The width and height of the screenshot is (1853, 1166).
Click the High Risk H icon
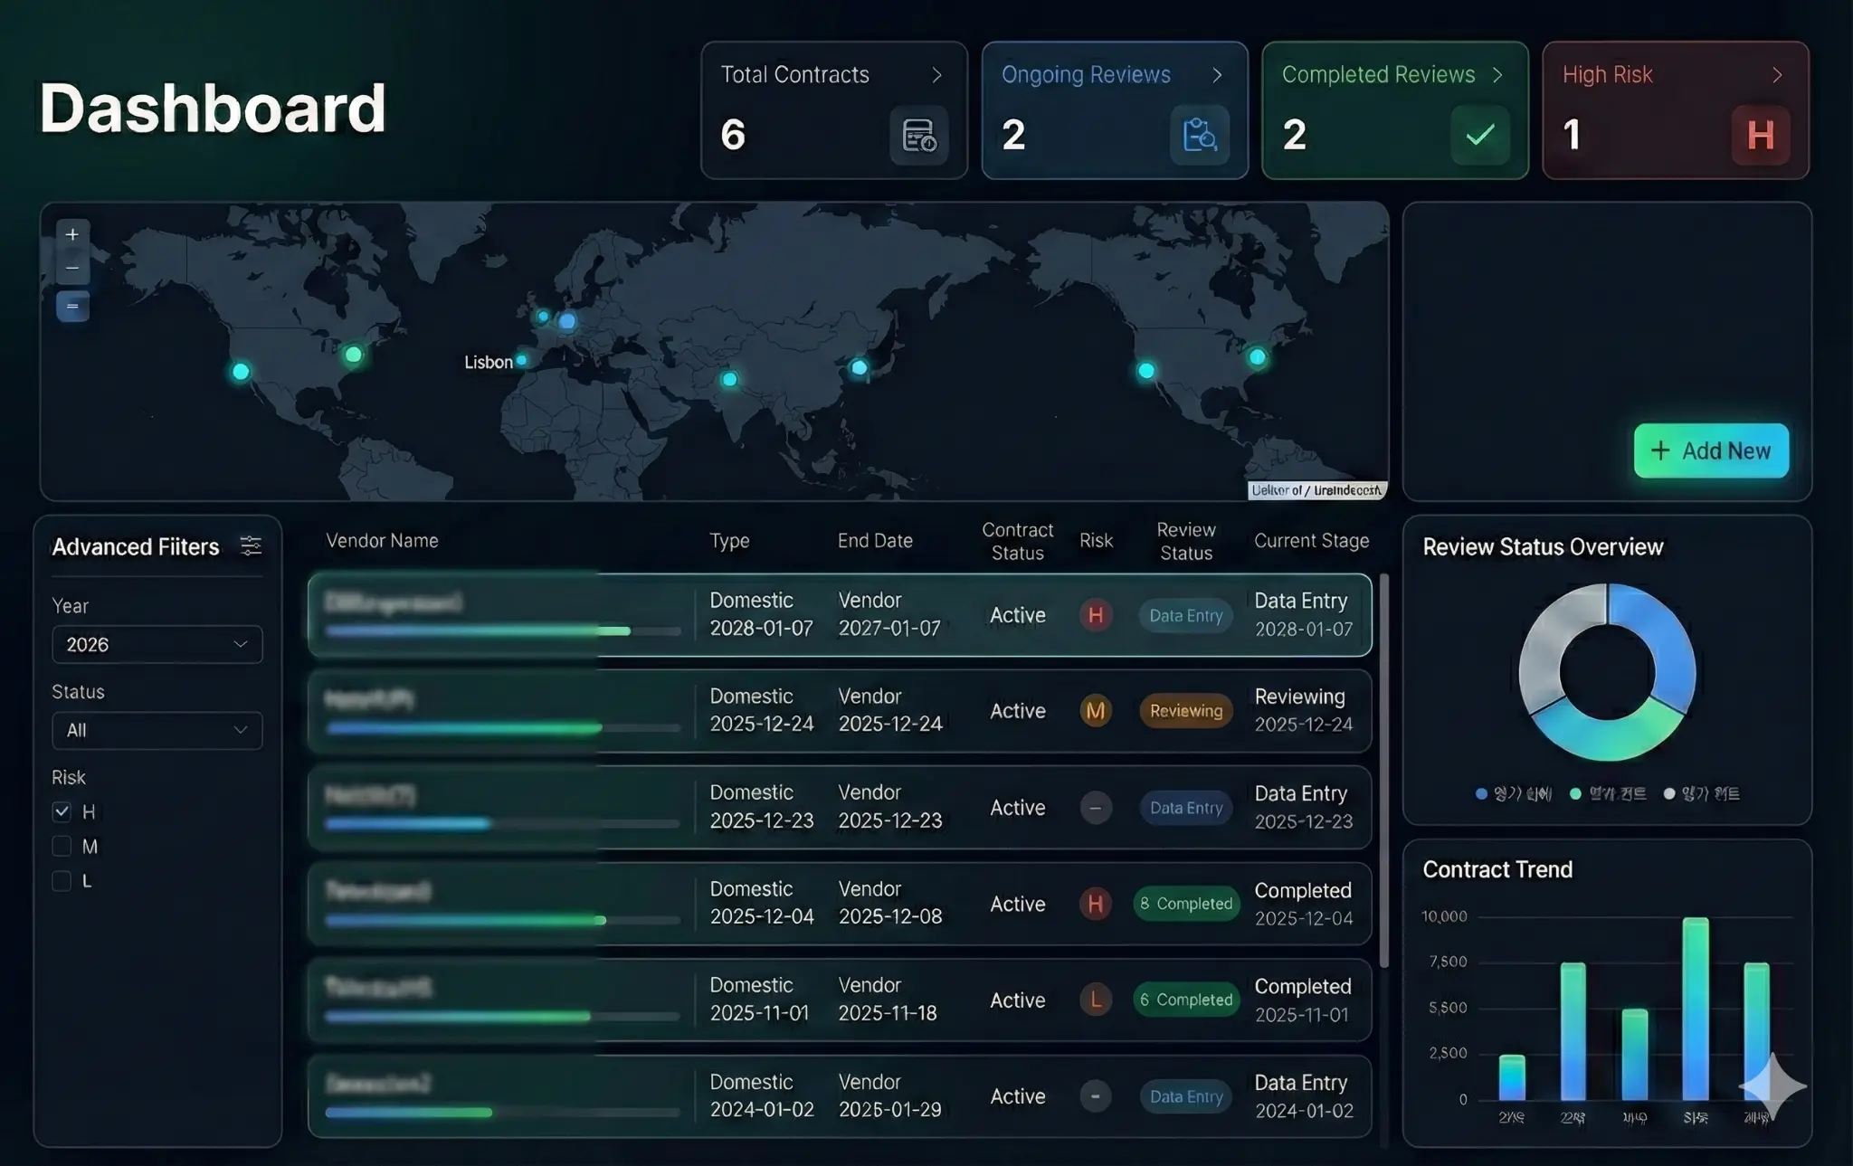1760,136
